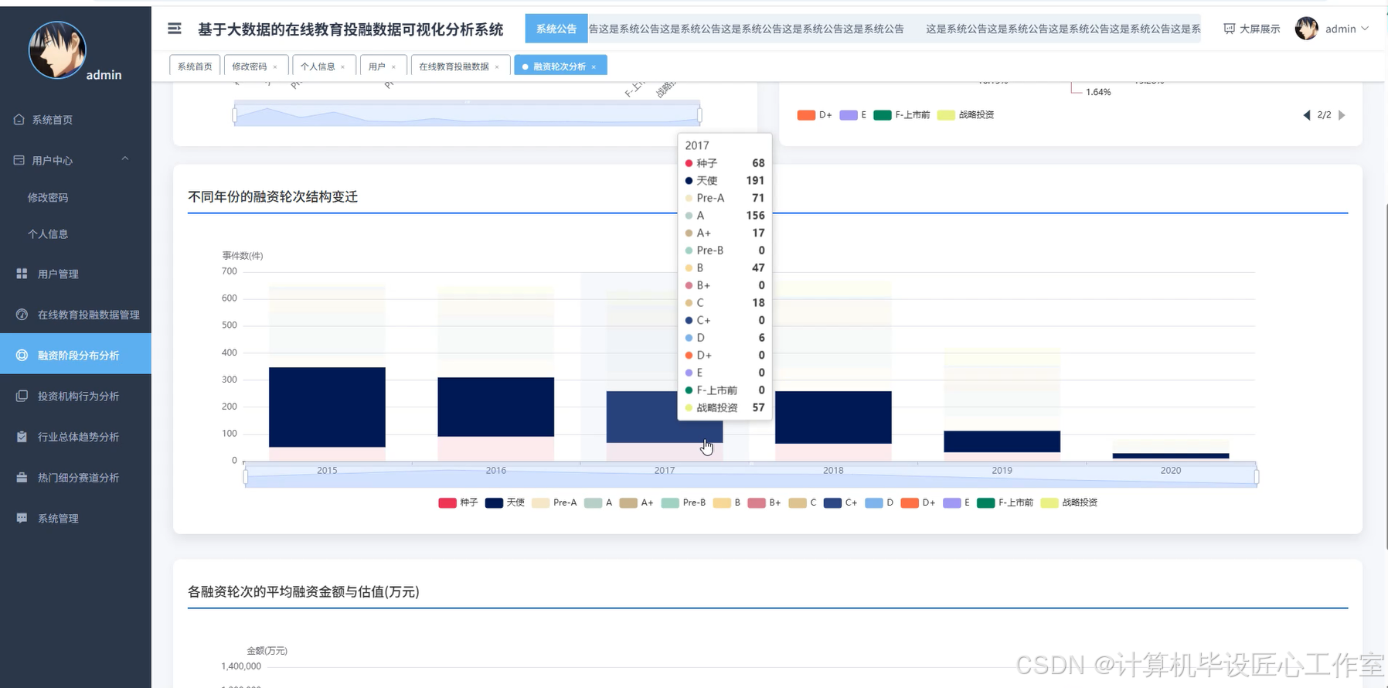Toggle 战略投资 in the bottom chart legend
The width and height of the screenshot is (1388, 688).
coord(1069,502)
